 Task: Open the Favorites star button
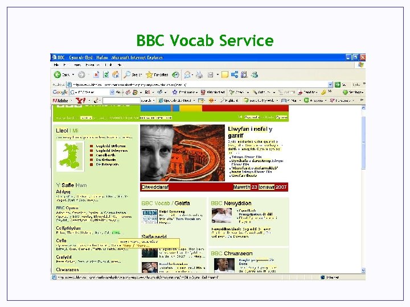pyautogui.click(x=149, y=75)
